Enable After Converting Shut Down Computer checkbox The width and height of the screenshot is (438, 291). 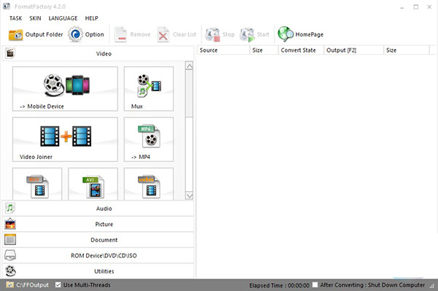[x=315, y=285]
